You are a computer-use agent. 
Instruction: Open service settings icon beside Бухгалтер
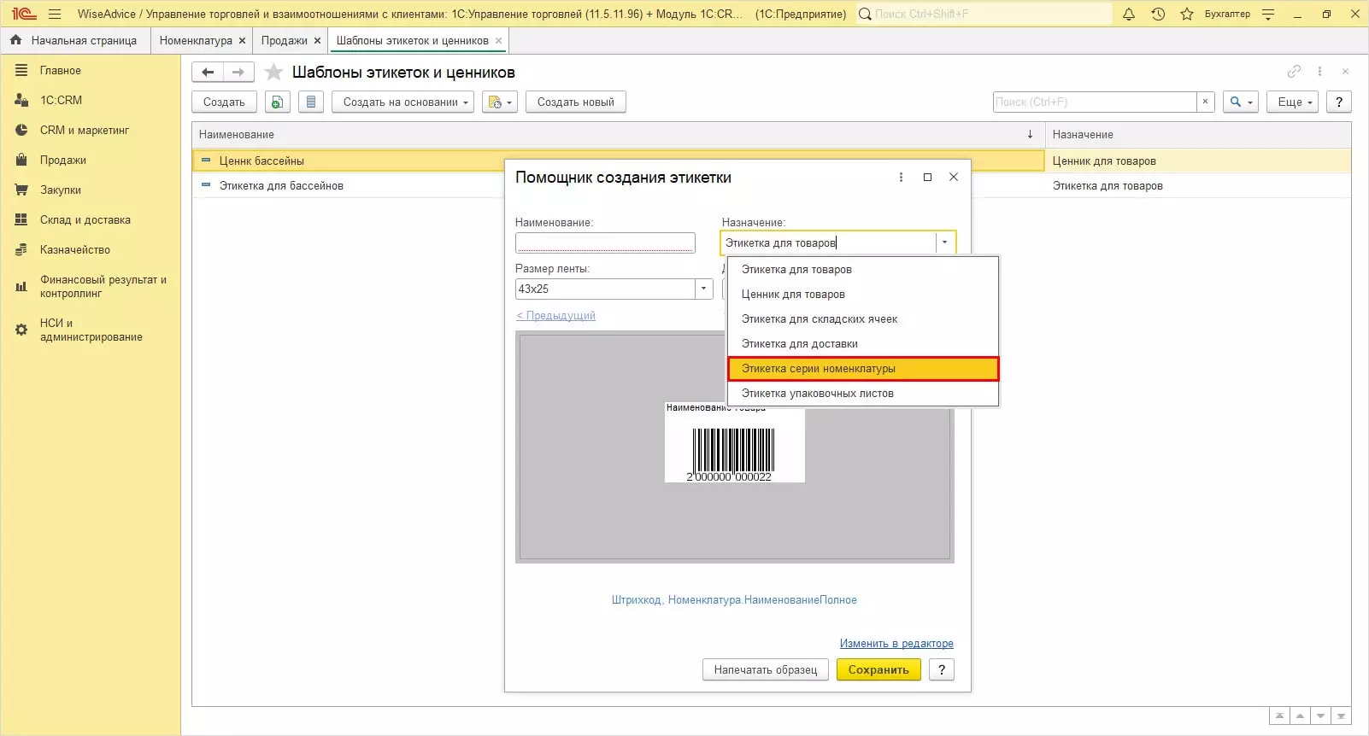(1268, 14)
